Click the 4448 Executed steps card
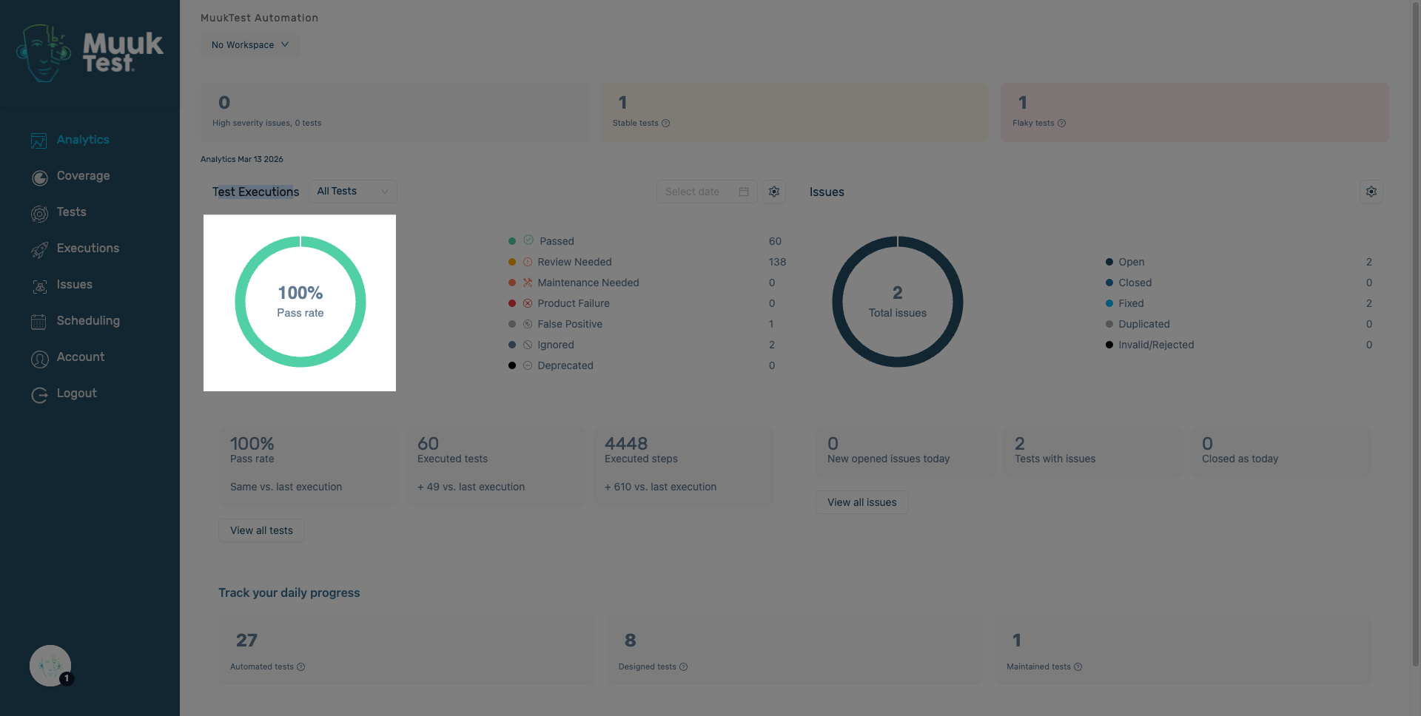This screenshot has height=716, width=1421. tap(683, 466)
